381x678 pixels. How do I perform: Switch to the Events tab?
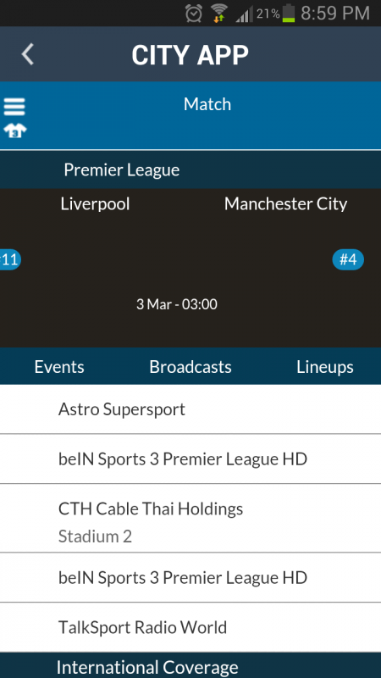click(59, 367)
